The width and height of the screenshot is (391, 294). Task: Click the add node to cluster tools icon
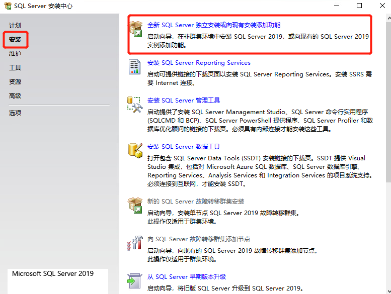[135, 243]
